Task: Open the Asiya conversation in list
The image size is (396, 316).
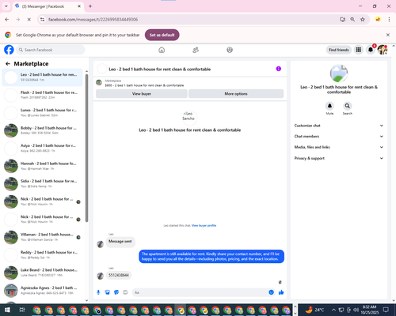Action: (x=42, y=148)
